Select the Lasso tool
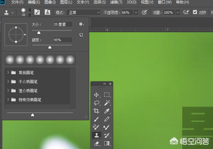The height and width of the screenshot is (149, 213). pyautogui.click(x=96, y=103)
